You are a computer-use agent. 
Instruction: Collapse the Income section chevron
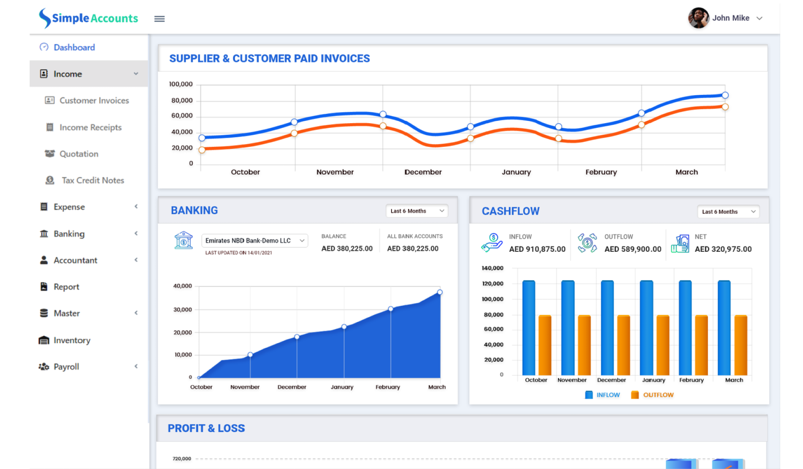[x=136, y=73]
